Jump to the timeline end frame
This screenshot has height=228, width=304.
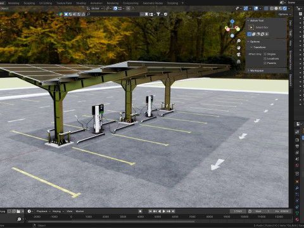(x=173, y=211)
